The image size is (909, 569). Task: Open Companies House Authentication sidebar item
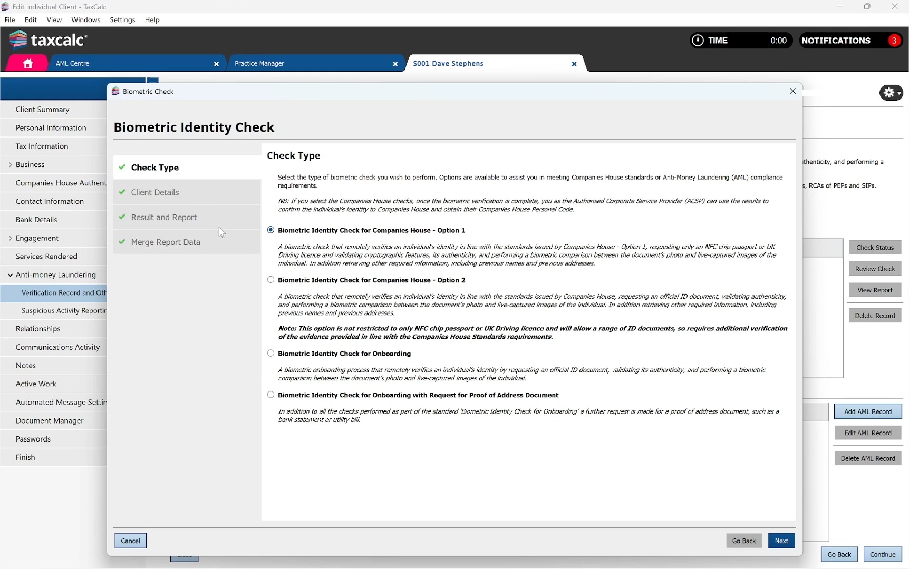tap(54, 183)
